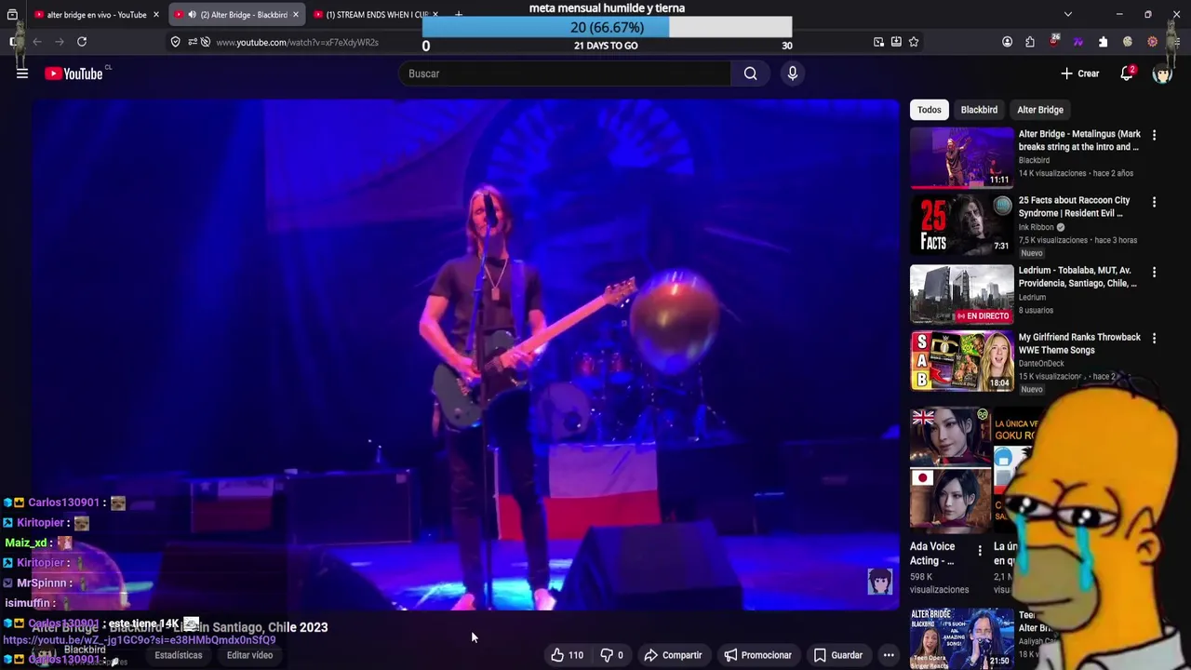Open Alter Bridge Metalingus thumbnail
Viewport: 1191px width, 670px height.
(961, 157)
